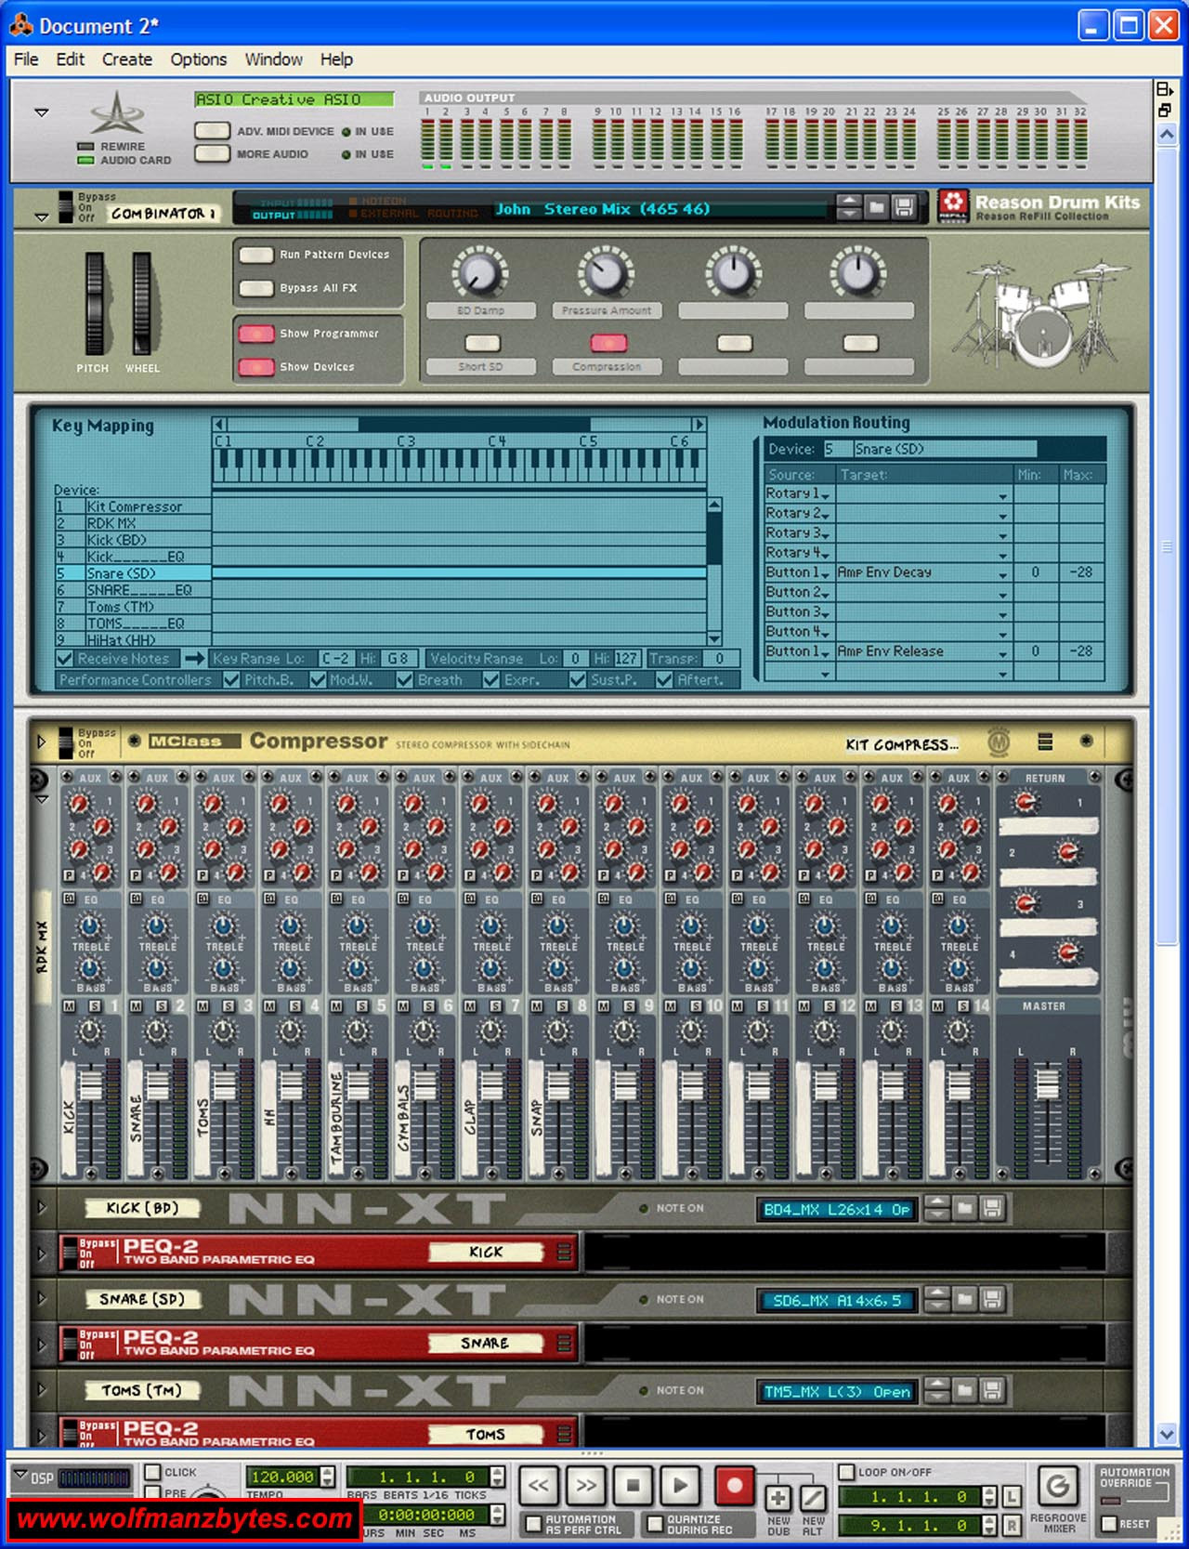
Task: Click the BD Damp rotary knob
Action: click(x=480, y=273)
